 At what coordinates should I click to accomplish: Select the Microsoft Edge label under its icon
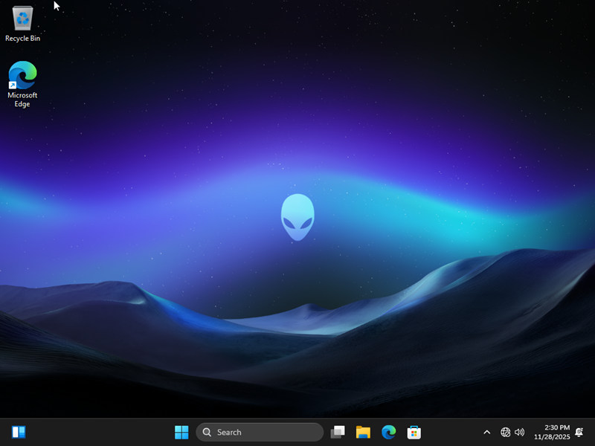click(22, 99)
